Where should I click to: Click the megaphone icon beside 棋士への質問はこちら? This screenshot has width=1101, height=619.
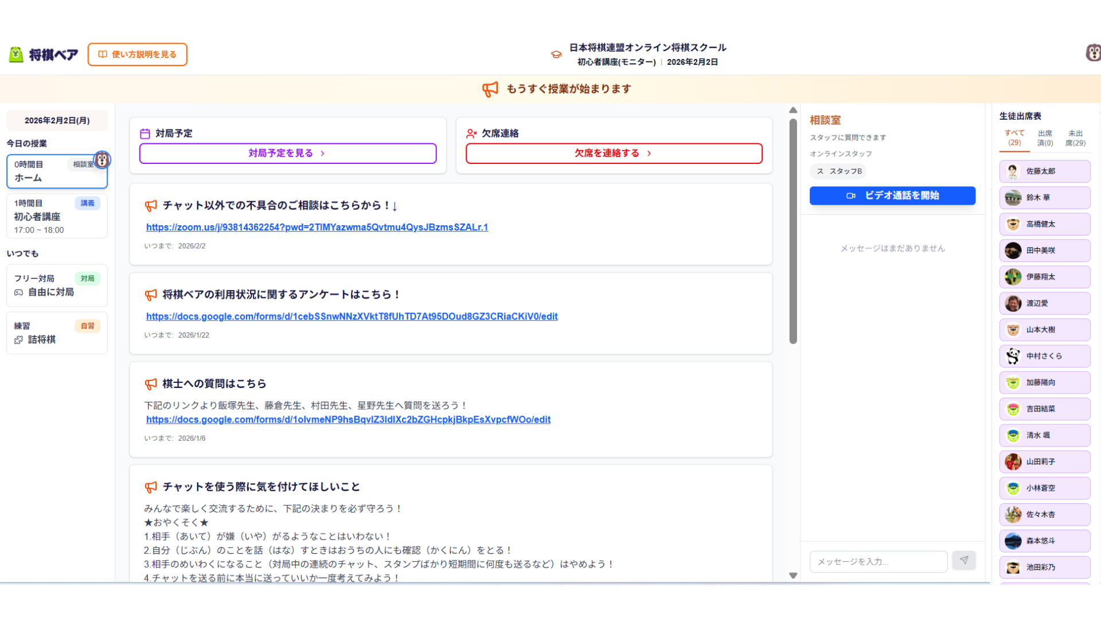click(151, 383)
